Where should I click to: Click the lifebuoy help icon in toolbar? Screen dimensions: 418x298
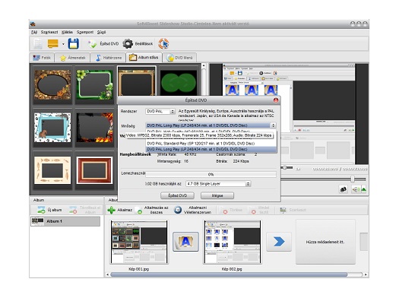click(163, 44)
